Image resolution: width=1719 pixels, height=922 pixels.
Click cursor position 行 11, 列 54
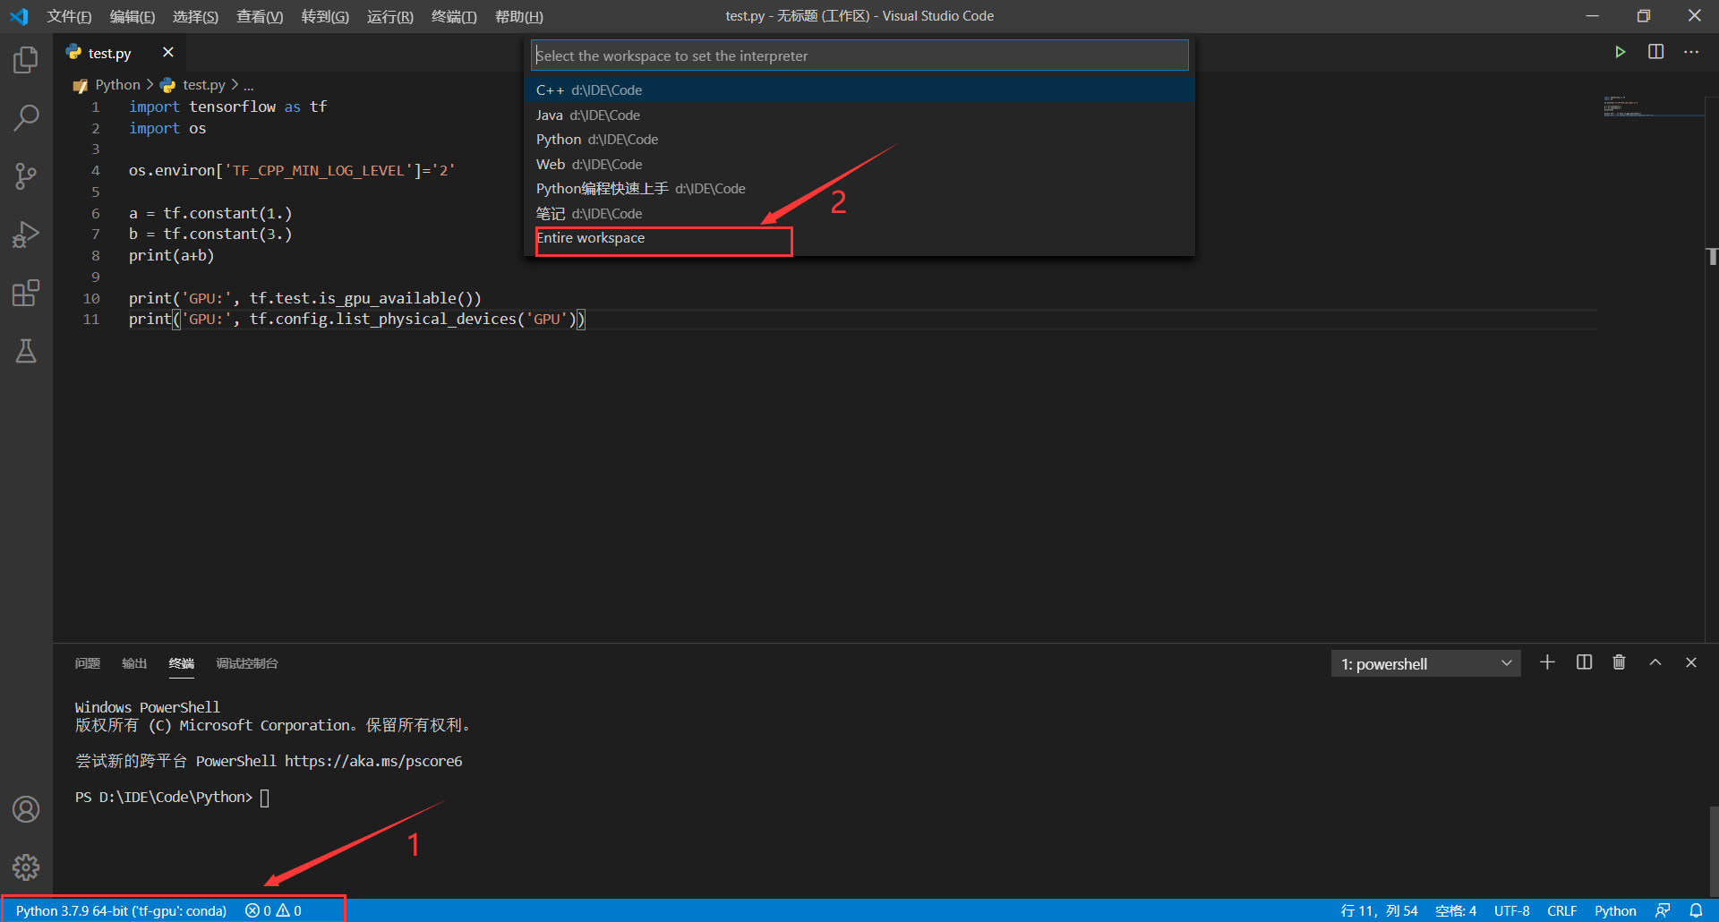[x=1379, y=910]
